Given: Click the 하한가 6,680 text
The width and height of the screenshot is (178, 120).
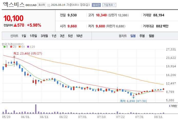Looking at the screenshot, I should (116, 26).
